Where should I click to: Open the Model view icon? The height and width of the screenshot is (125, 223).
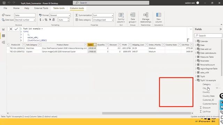pyautogui.click(x=3, y=42)
